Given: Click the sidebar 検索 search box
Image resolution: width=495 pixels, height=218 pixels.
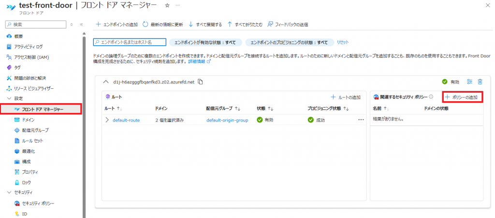Looking at the screenshot, I should pyautogui.click(x=36, y=24).
